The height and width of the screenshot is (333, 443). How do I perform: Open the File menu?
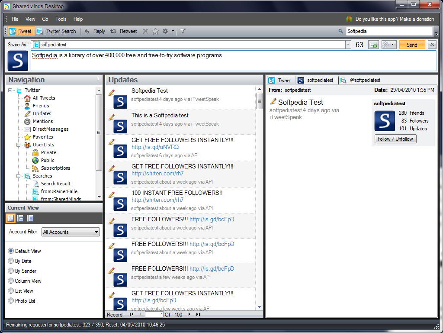point(15,19)
